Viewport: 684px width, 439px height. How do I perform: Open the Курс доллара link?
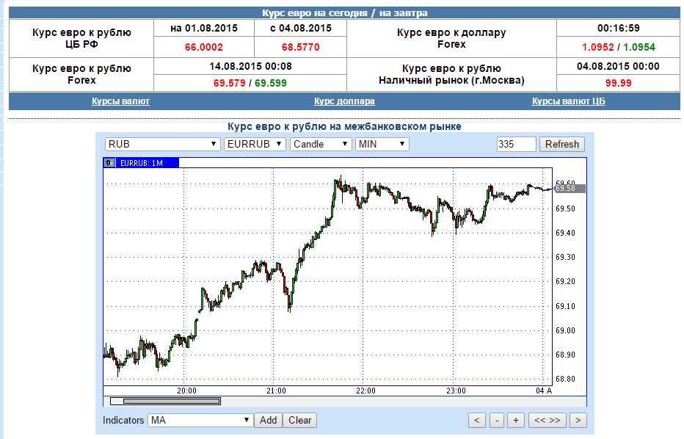coord(344,101)
